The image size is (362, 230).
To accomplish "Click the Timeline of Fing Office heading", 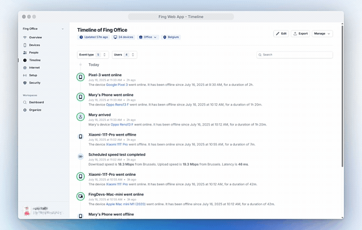I will [x=102, y=30].
